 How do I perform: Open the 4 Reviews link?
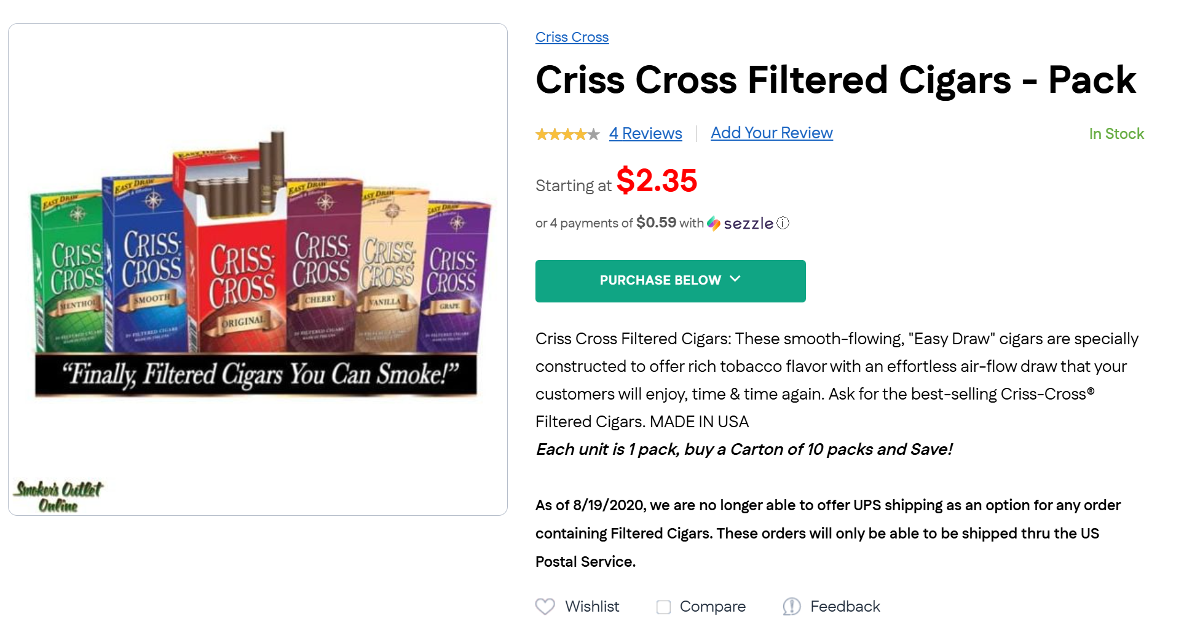pyautogui.click(x=645, y=133)
